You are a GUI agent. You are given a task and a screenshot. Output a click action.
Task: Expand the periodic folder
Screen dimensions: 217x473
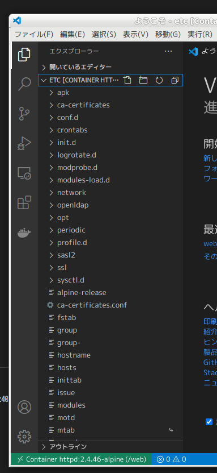(x=110, y=230)
